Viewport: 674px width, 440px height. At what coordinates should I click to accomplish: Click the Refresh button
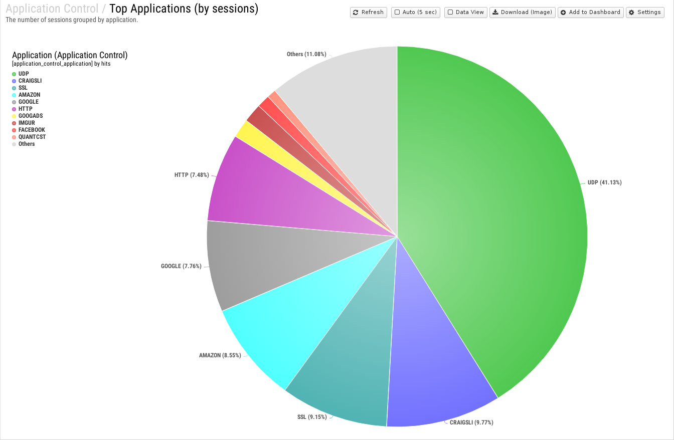(x=369, y=12)
